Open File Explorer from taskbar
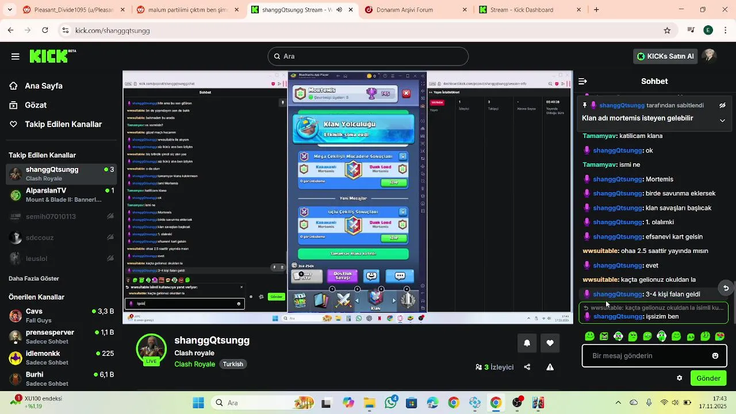 pos(369,402)
